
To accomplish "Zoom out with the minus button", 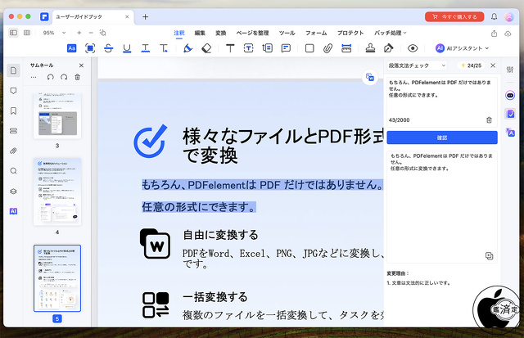I will 91,33.
